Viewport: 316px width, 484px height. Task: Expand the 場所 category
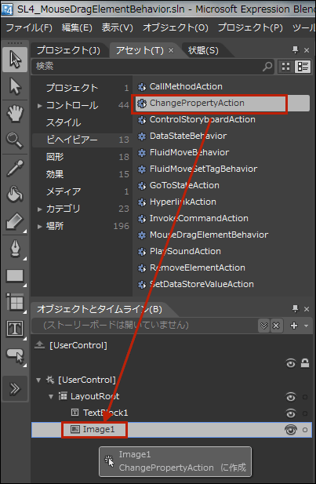tap(39, 226)
